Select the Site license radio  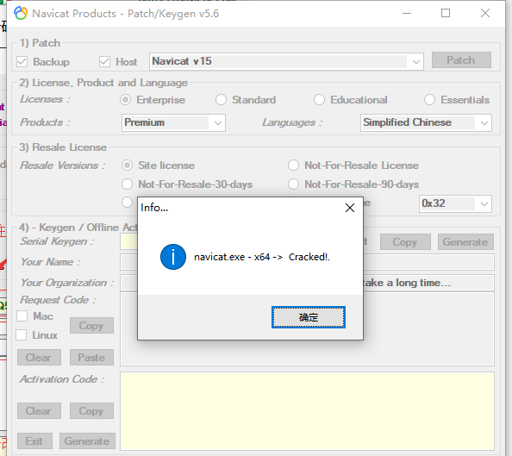click(x=127, y=166)
